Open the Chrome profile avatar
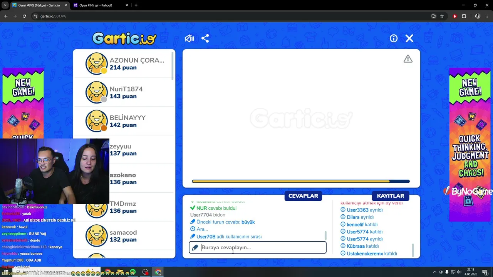 (x=478, y=16)
